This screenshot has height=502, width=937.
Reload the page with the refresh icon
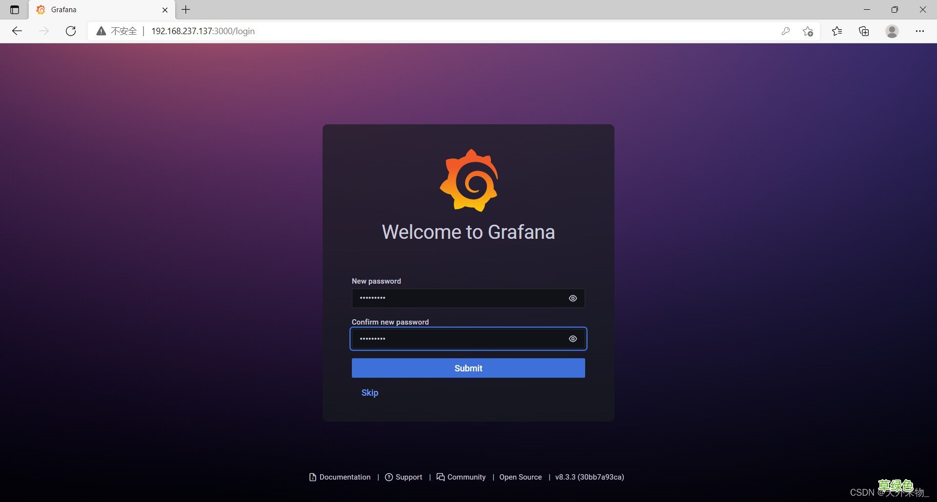tap(71, 31)
